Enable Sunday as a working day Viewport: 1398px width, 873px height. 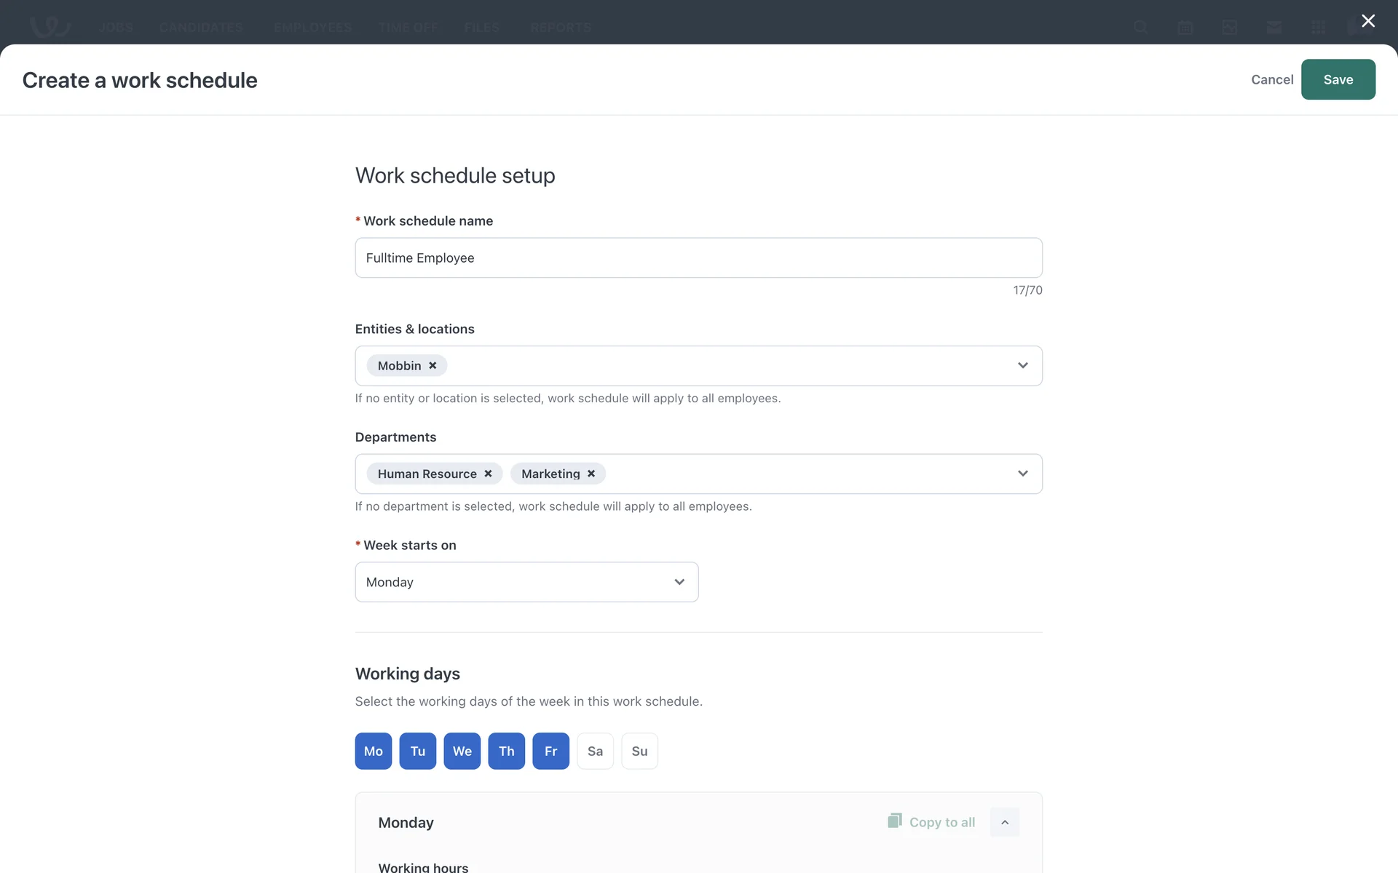(639, 751)
